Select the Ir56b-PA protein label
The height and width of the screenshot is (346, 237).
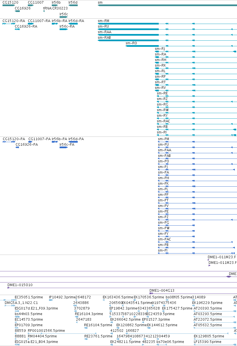tap(59, 139)
